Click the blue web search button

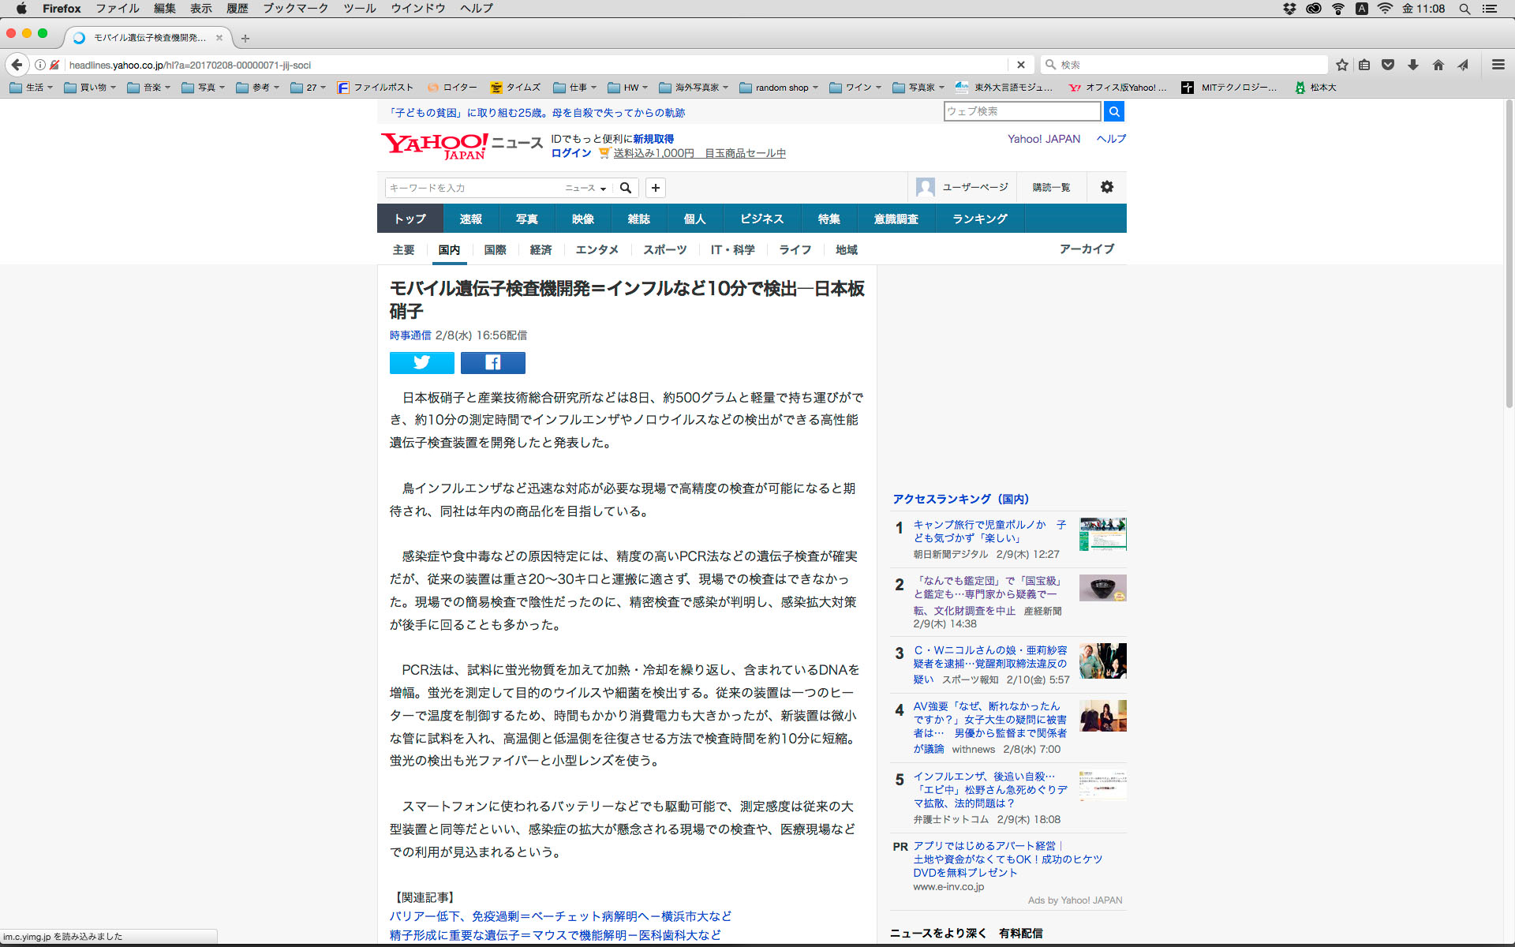pyautogui.click(x=1113, y=111)
